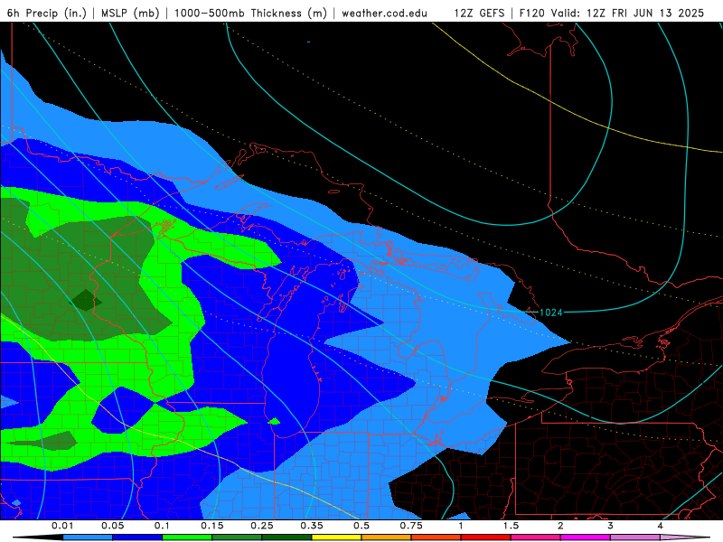Click the legend value 4
Image resolution: width=723 pixels, height=542 pixels.
point(661,526)
